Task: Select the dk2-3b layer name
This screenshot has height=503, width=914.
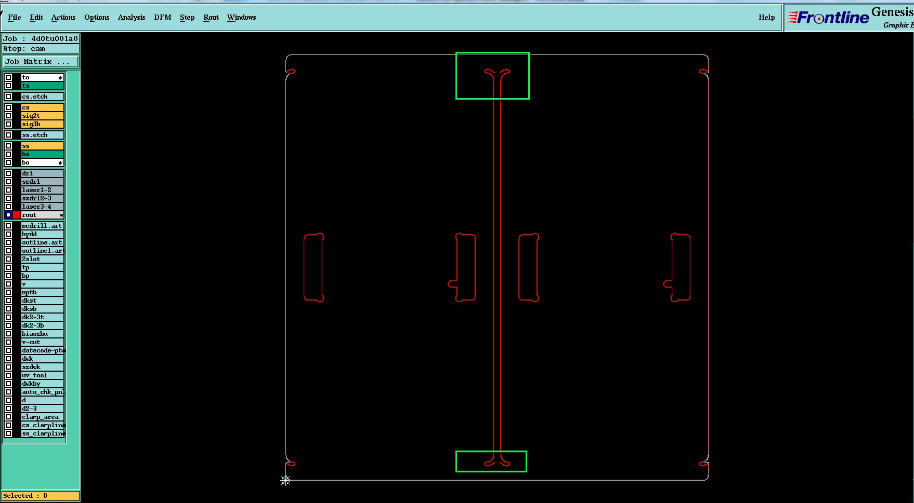Action: click(43, 325)
